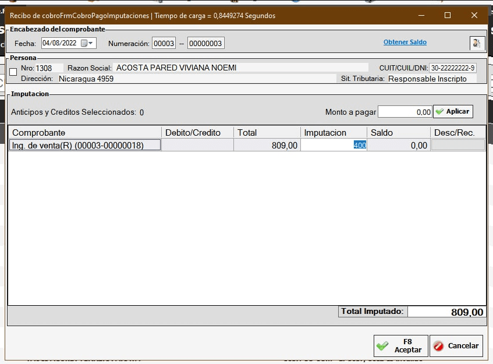The width and height of the screenshot is (493, 364).
Task: Maximize the Recibo de cobro window
Action: (448, 15)
